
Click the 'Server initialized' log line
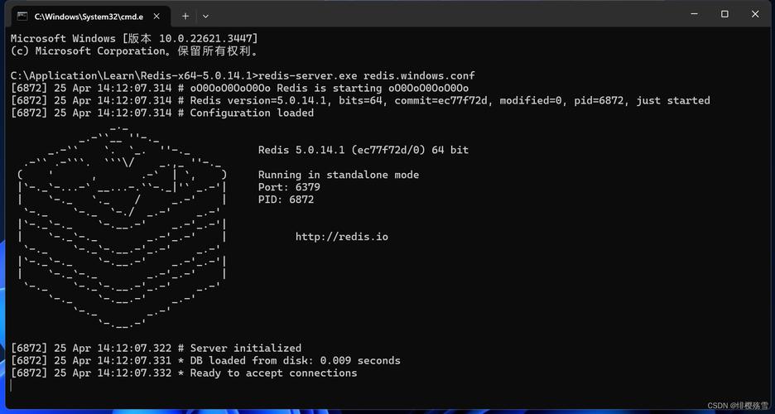pyautogui.click(x=156, y=349)
